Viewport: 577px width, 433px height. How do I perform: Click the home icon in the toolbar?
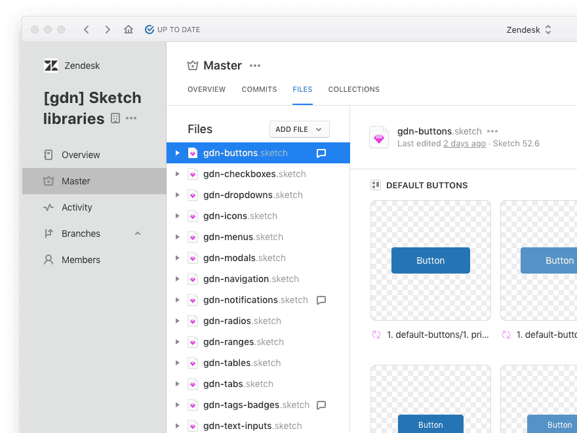coord(129,29)
